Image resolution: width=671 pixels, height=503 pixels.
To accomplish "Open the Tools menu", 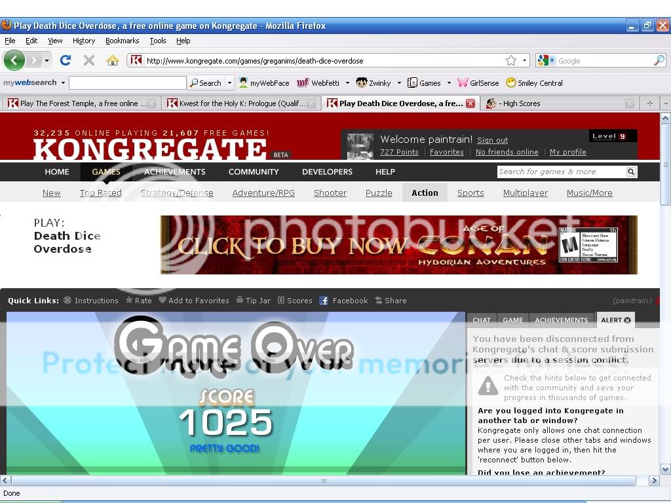I will point(158,41).
